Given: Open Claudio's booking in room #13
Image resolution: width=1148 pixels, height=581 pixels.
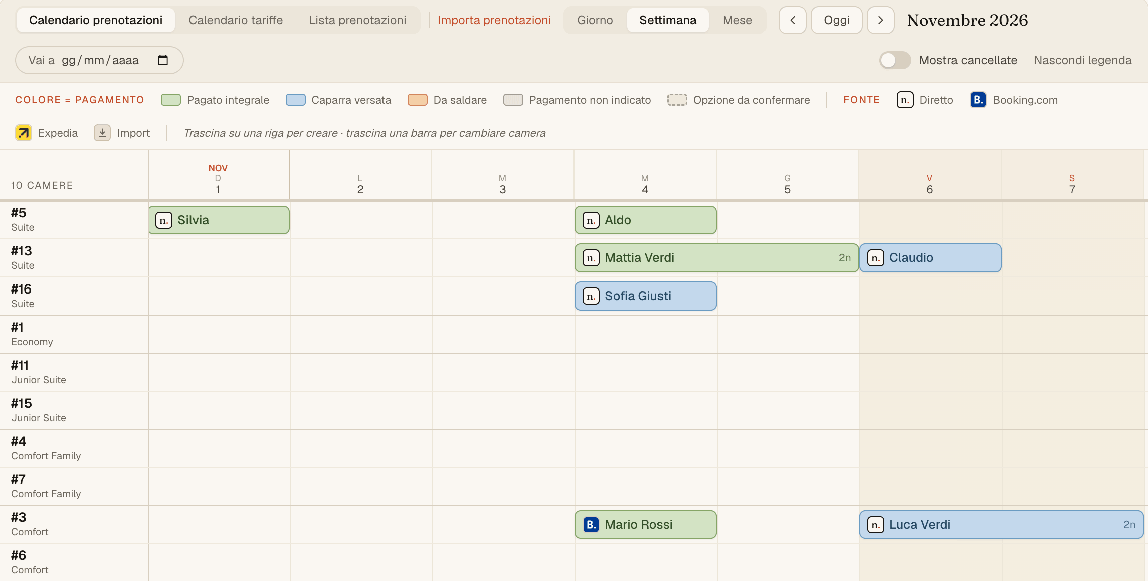Looking at the screenshot, I should [x=930, y=258].
